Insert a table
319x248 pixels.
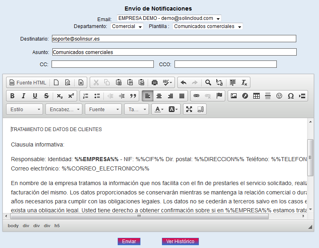(x=256, y=96)
